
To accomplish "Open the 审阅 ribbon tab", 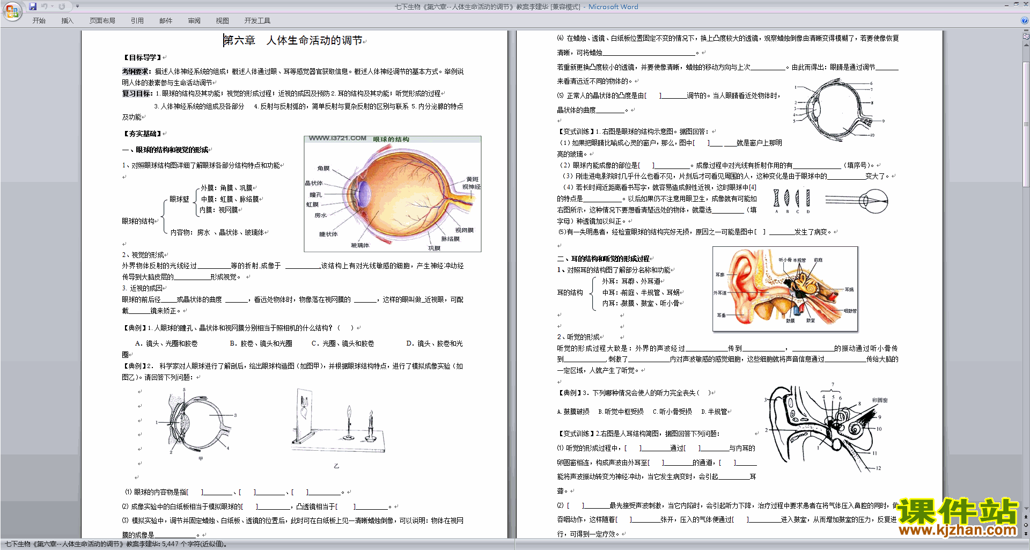I will (194, 21).
